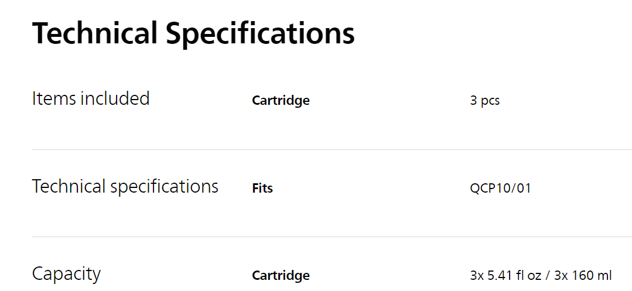Image resolution: width=632 pixels, height=291 pixels.
Task: Click the pcs unit text
Action: 490,101
